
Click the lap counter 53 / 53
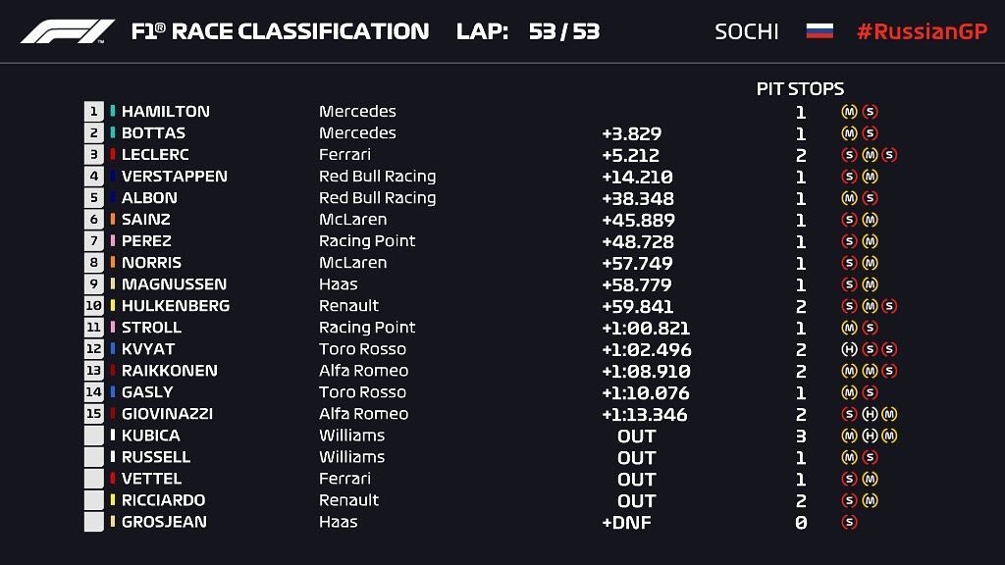[x=564, y=31]
